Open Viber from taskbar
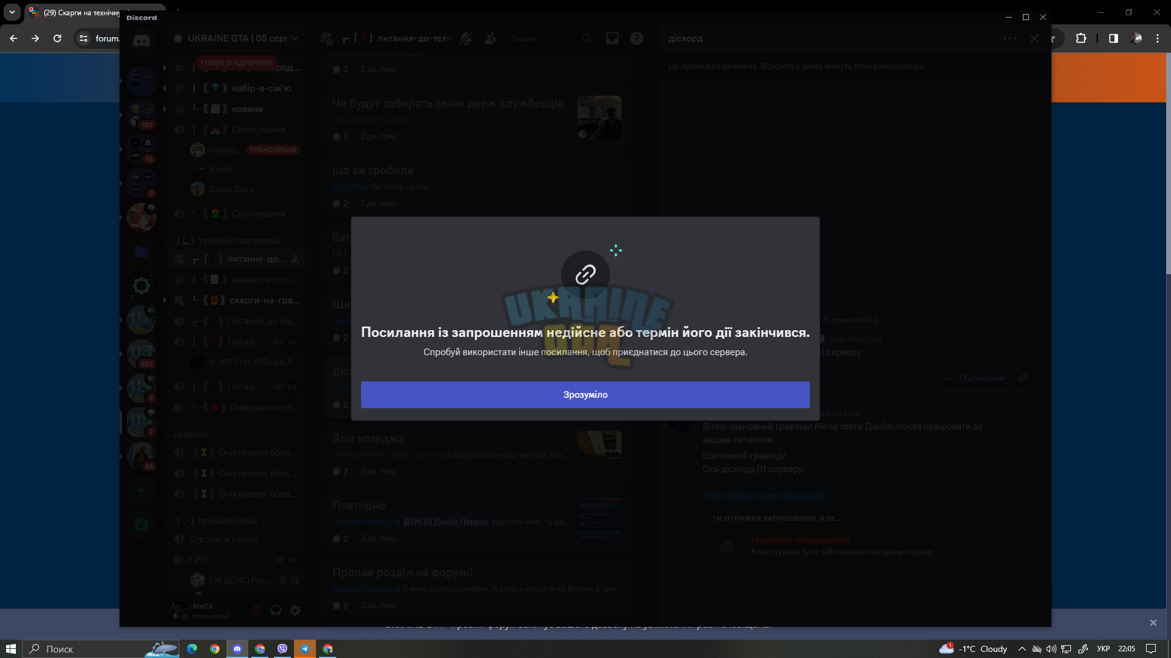The image size is (1171, 658). tap(282, 649)
